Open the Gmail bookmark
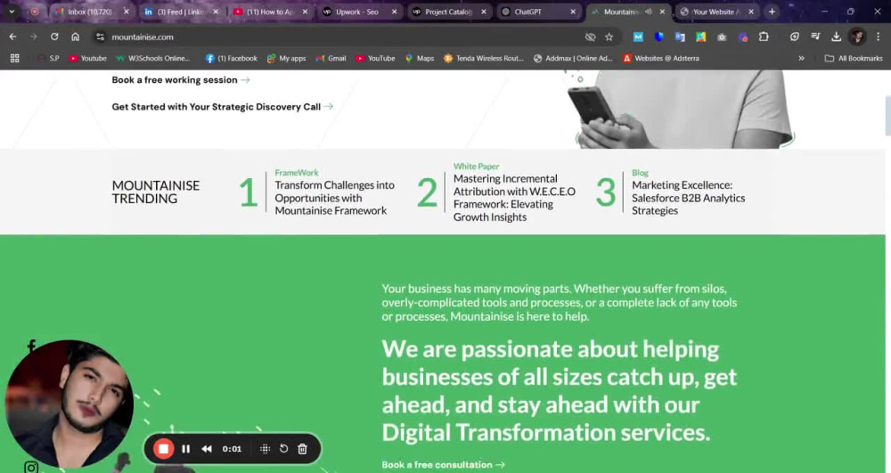This screenshot has width=891, height=473. (x=331, y=59)
